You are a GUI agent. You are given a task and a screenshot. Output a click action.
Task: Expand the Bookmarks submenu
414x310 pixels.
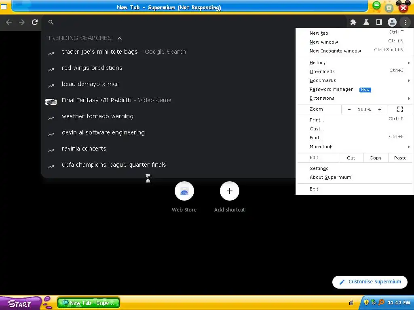coord(355,80)
